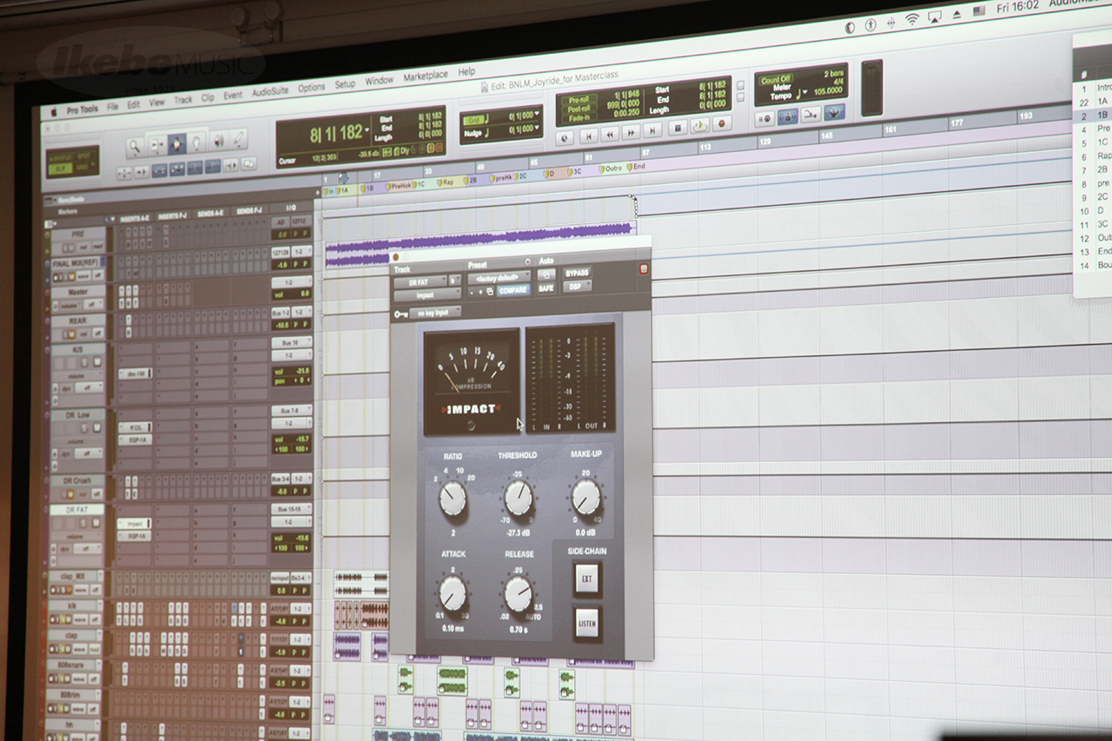Click the automation SAFE button
This screenshot has height=741, width=1112.
pos(546,288)
